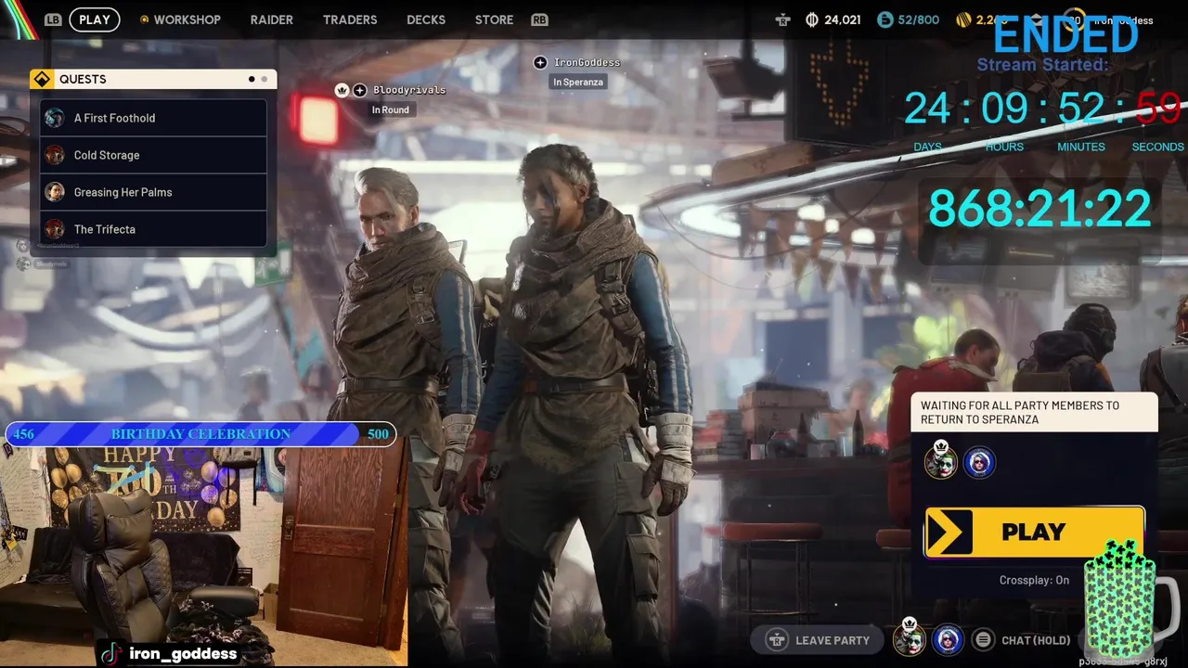Toggle the Crossplay: On setting
Viewport: 1188px width, 668px height.
click(1034, 580)
